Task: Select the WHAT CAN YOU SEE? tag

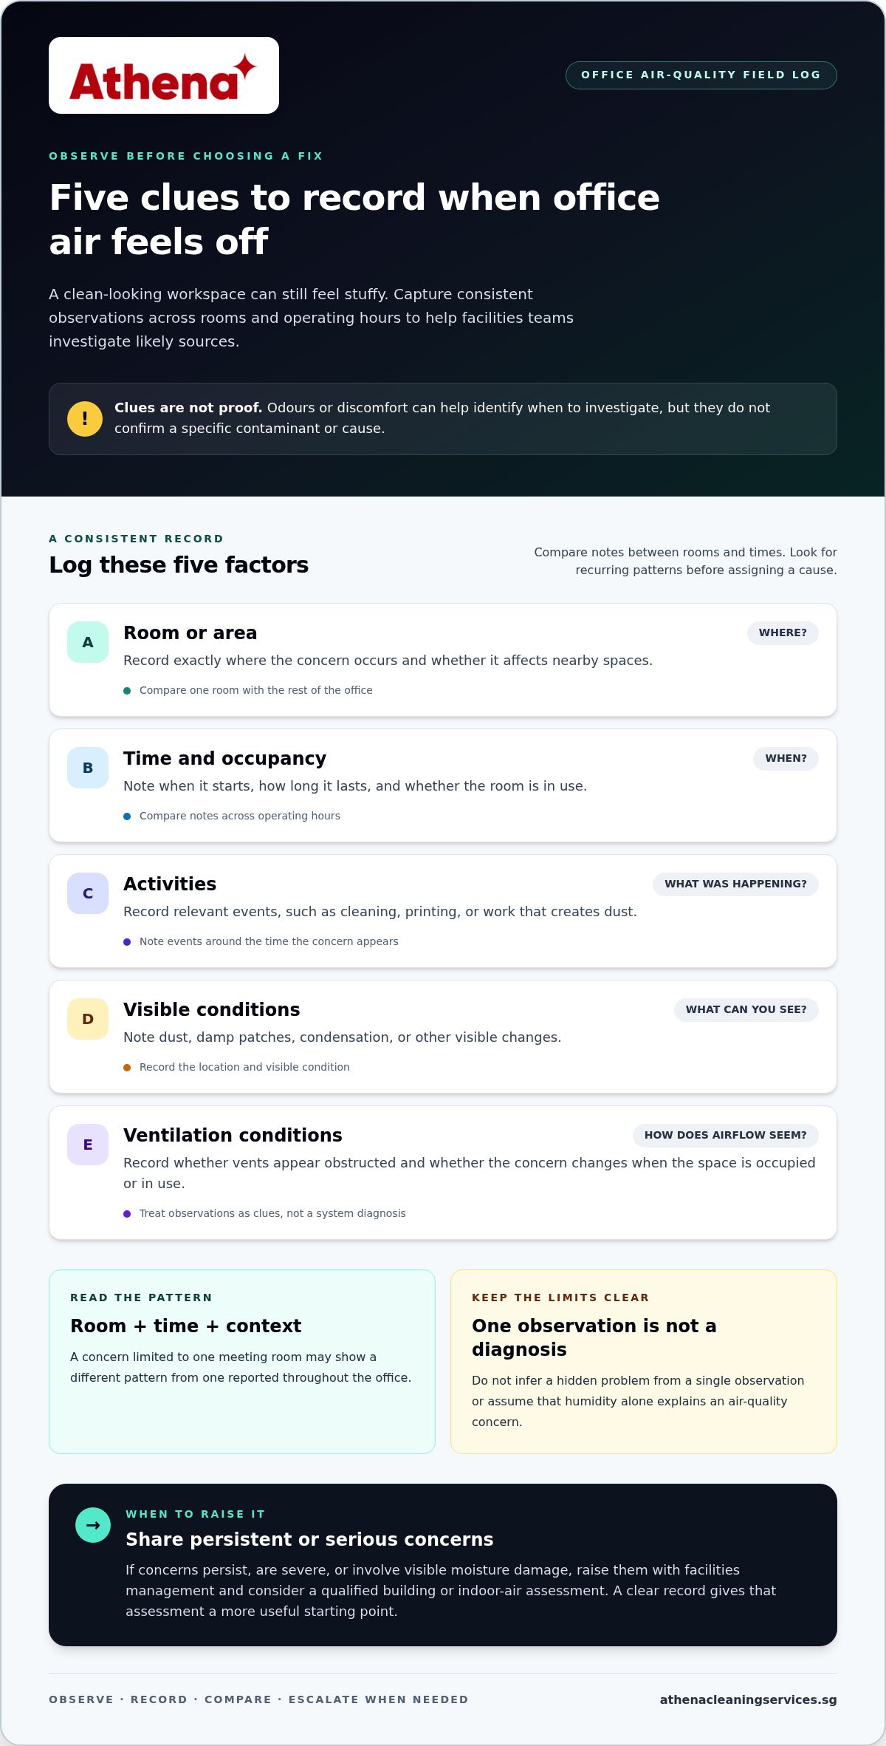Action: tap(746, 1010)
